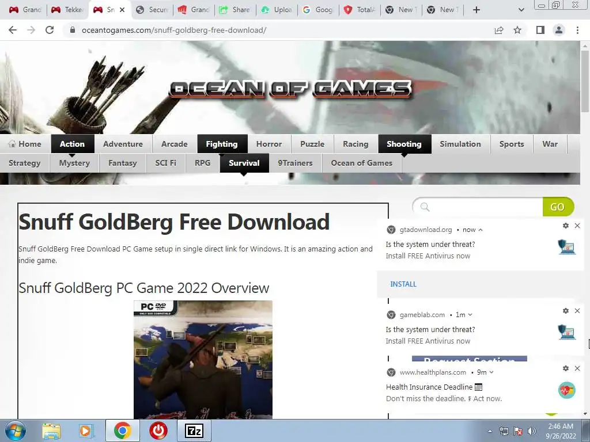Open the Fantasy category
590x442 pixels.
coord(123,163)
